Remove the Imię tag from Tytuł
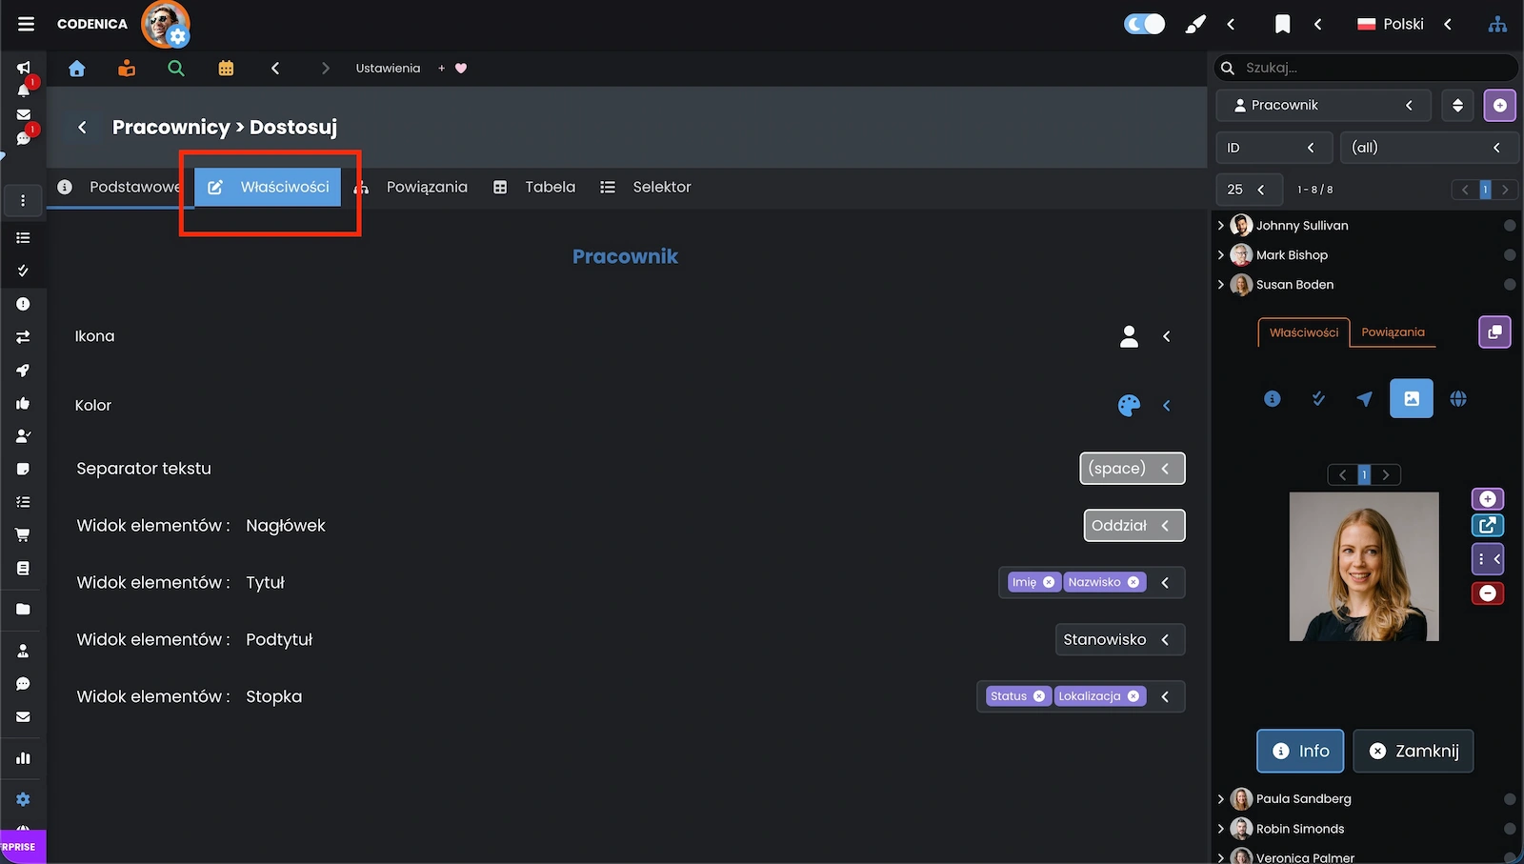Screen dimensions: 1524x864 pyautogui.click(x=1049, y=582)
